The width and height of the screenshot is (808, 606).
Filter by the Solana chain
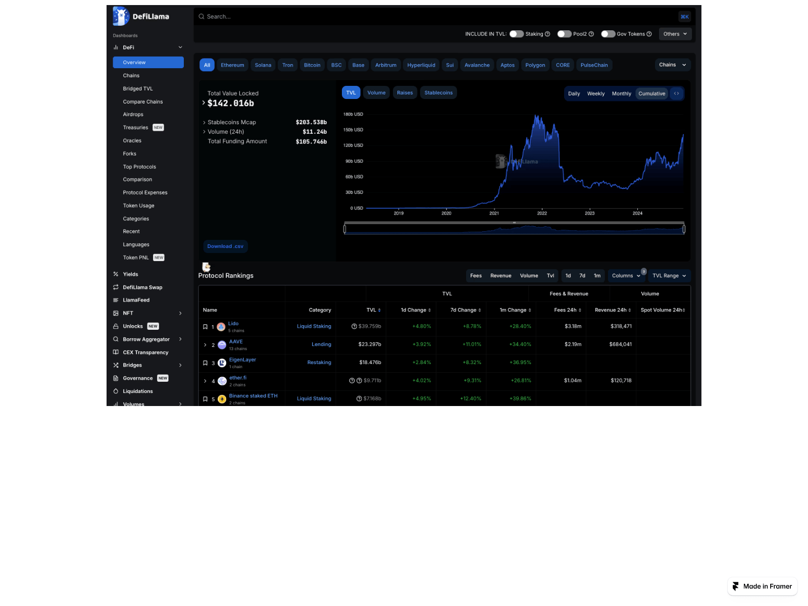263,65
